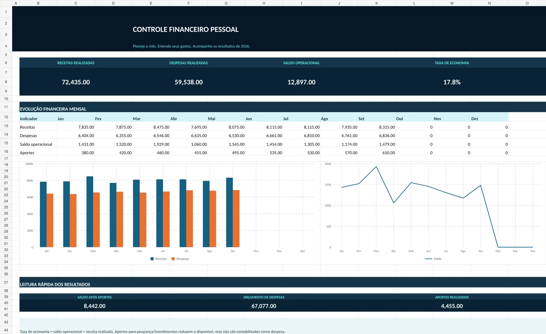Select the 4,455.00 aportes value
Image resolution: width=546 pixels, height=334 pixels.
[452, 306]
